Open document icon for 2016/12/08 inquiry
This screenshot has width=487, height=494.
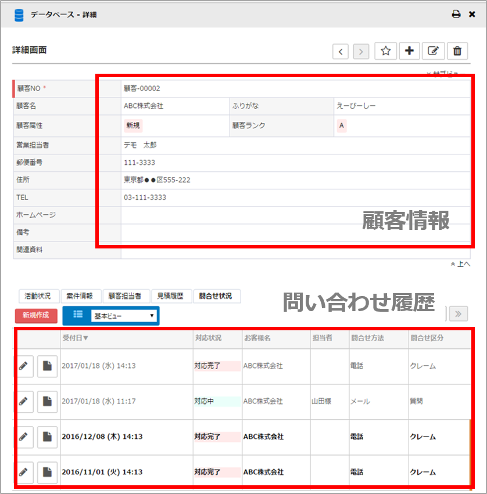47,437
